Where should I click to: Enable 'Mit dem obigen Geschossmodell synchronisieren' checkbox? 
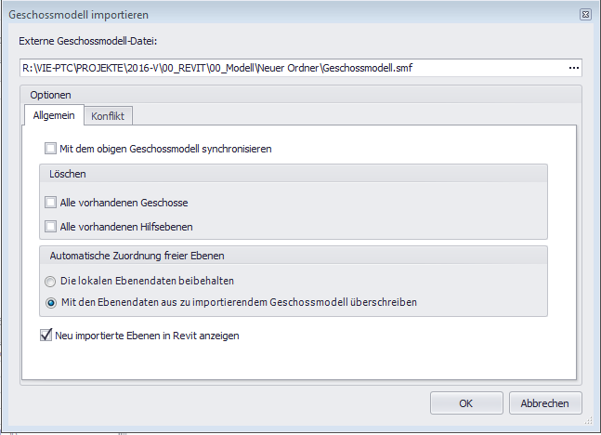point(50,148)
